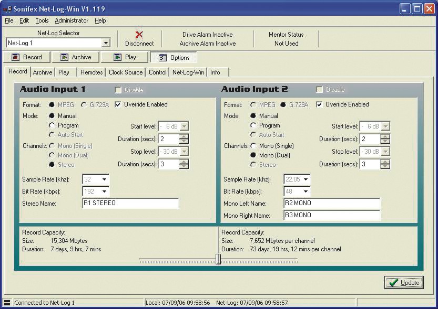The image size is (438, 309).
Task: Open Input 2 Stop level dropdown
Action: [x=385, y=152]
